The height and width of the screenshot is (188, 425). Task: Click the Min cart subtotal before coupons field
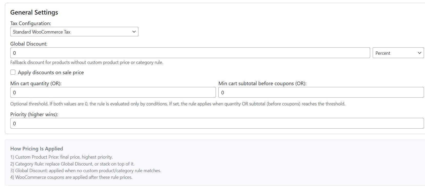pyautogui.click(x=321, y=92)
